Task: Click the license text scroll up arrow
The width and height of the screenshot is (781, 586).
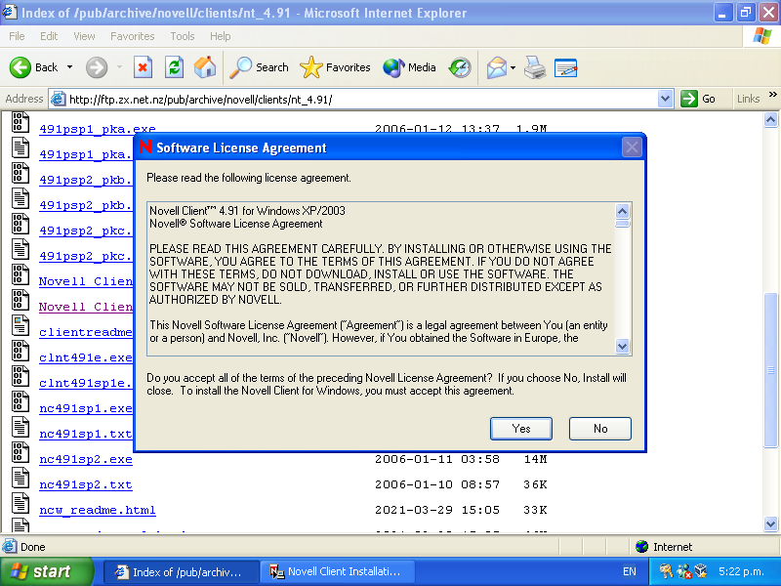Action: (x=622, y=211)
